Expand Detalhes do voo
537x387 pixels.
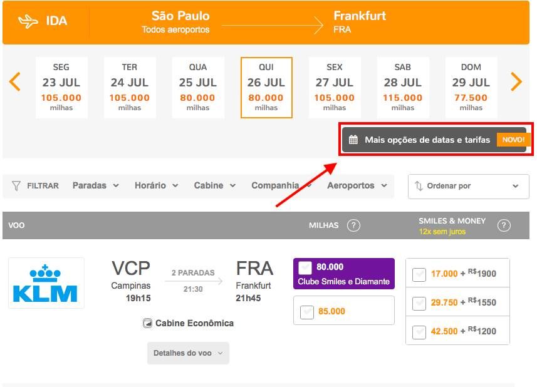tap(188, 353)
